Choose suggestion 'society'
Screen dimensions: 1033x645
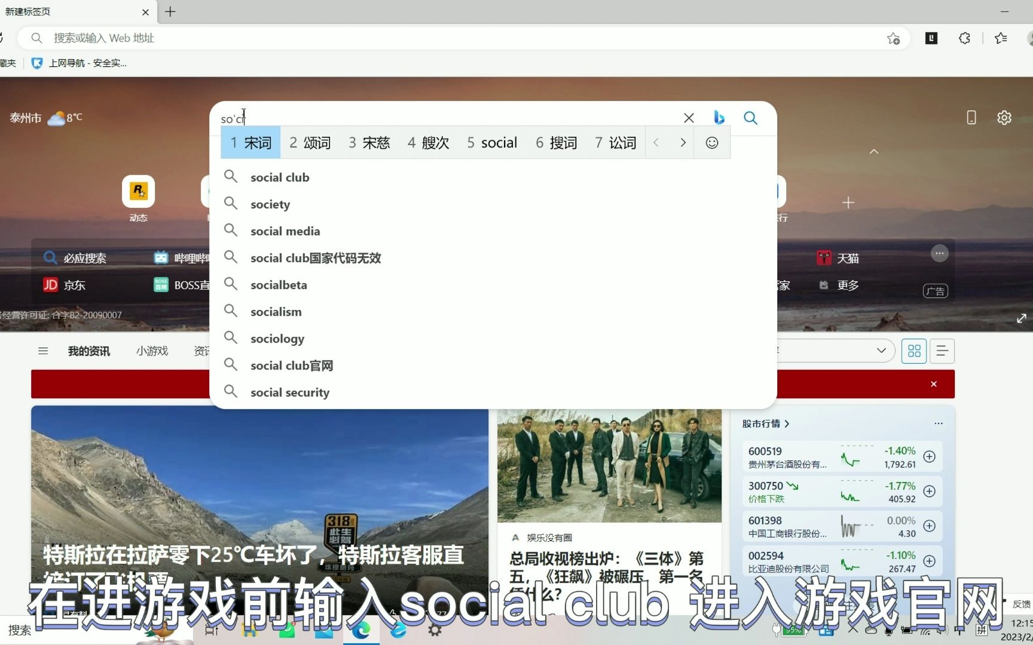493,204
